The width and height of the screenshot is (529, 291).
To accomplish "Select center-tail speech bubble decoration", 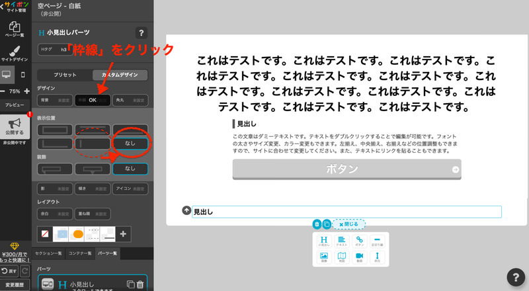I will pyautogui.click(x=93, y=169).
